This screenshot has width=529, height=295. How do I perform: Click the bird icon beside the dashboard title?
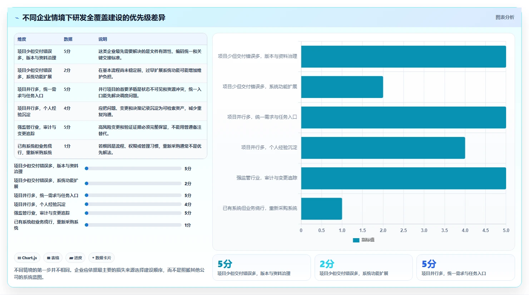tap(17, 18)
